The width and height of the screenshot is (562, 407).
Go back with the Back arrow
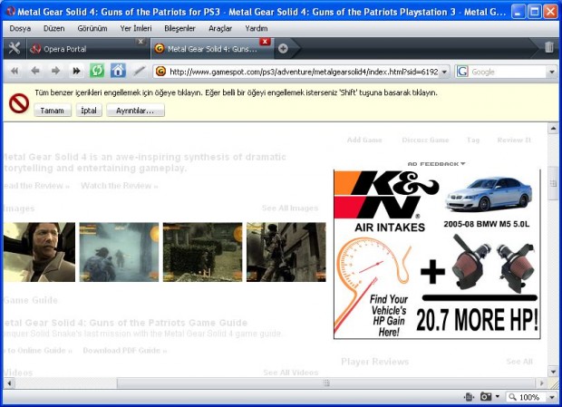pos(35,71)
